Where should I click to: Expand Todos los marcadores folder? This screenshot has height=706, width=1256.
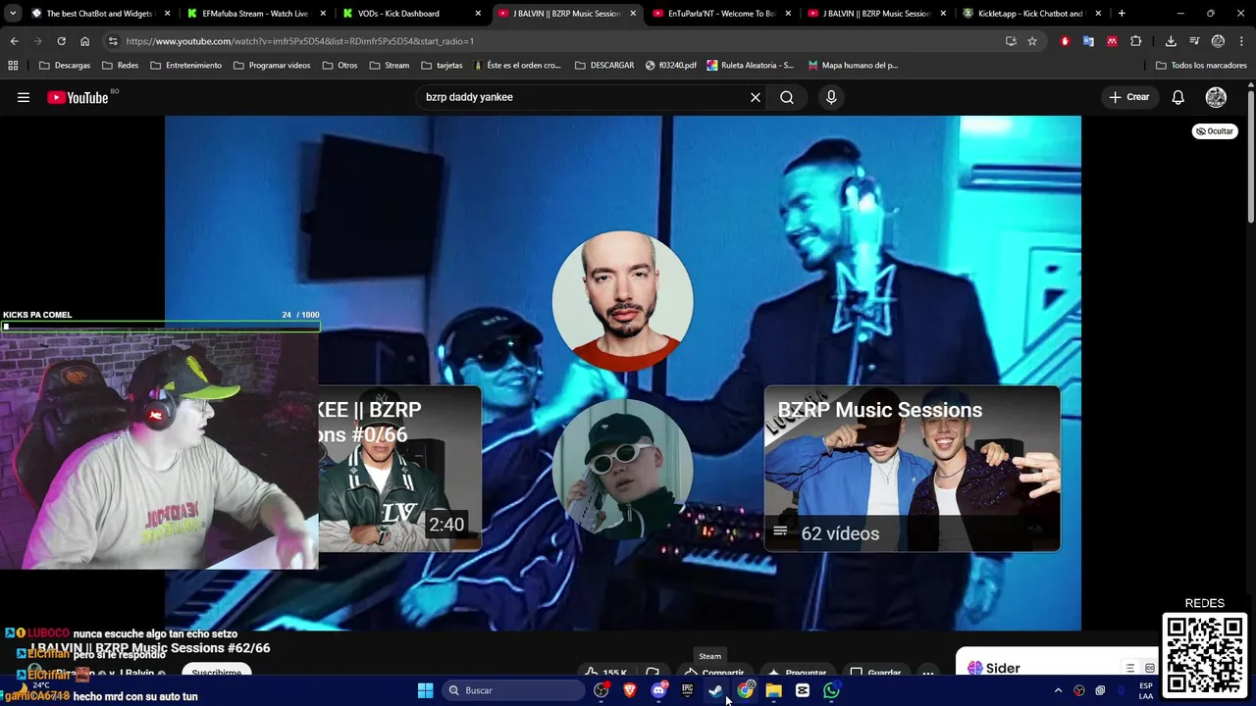1202,66
